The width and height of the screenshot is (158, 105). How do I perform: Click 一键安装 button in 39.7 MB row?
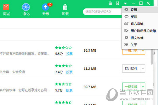click(x=131, y=87)
